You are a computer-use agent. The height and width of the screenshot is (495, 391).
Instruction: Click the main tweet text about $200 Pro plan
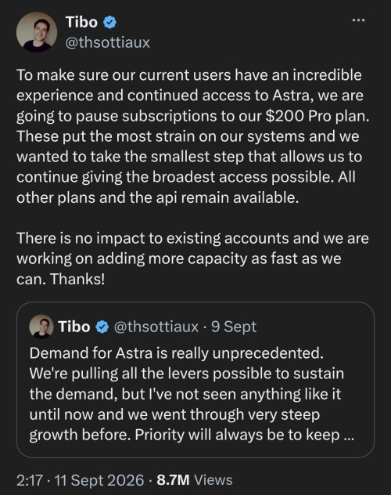click(x=193, y=136)
